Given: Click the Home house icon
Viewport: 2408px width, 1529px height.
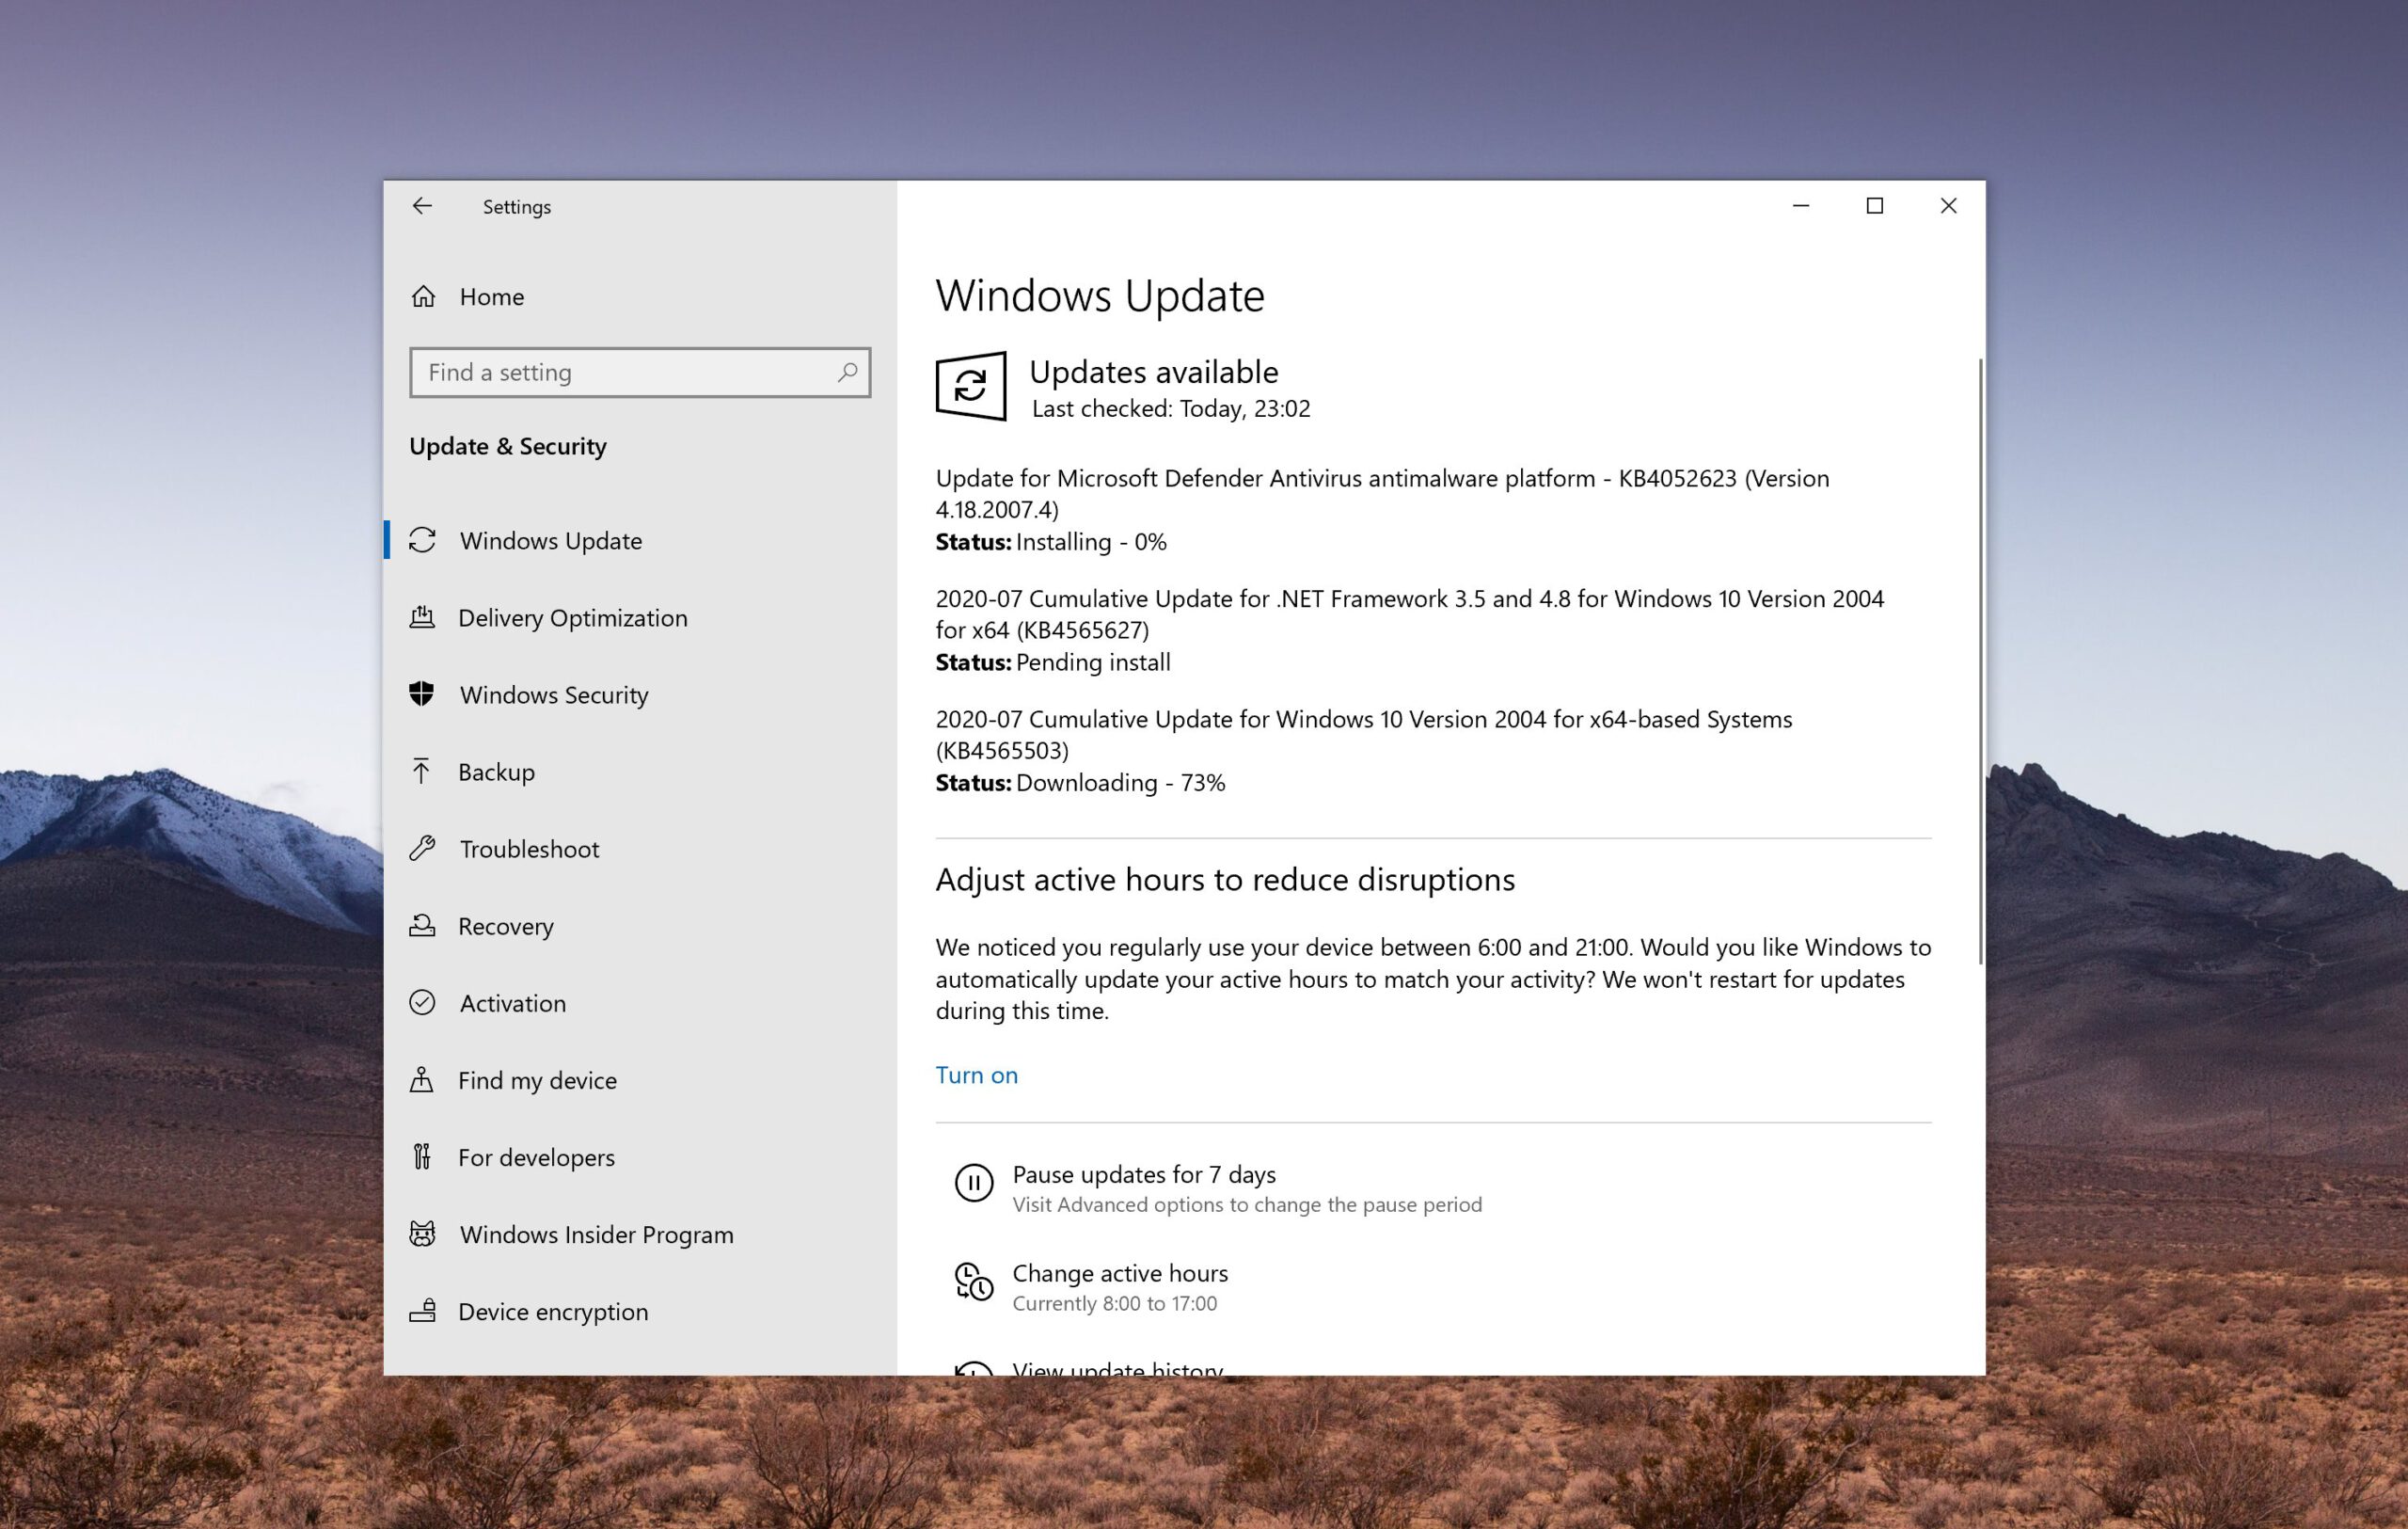Looking at the screenshot, I should pos(423,296).
